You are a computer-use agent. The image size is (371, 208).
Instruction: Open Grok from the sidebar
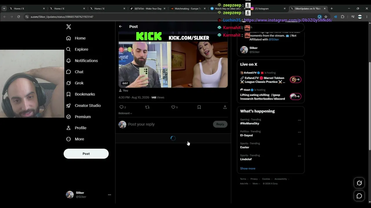click(75, 83)
